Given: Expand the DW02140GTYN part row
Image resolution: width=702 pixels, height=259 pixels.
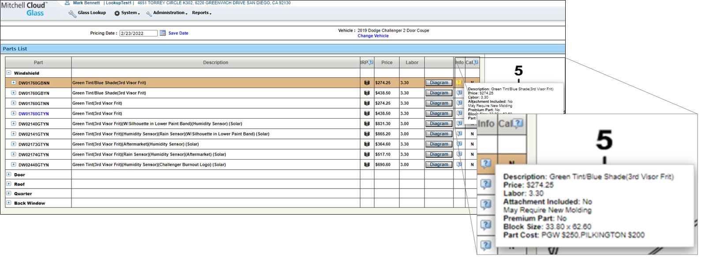Looking at the screenshot, I should [13, 124].
